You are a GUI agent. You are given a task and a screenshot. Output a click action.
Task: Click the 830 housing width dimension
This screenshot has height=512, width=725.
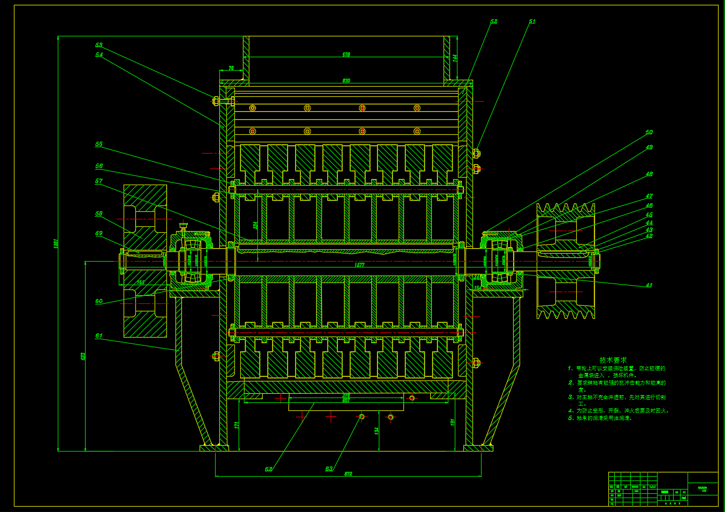346,81
